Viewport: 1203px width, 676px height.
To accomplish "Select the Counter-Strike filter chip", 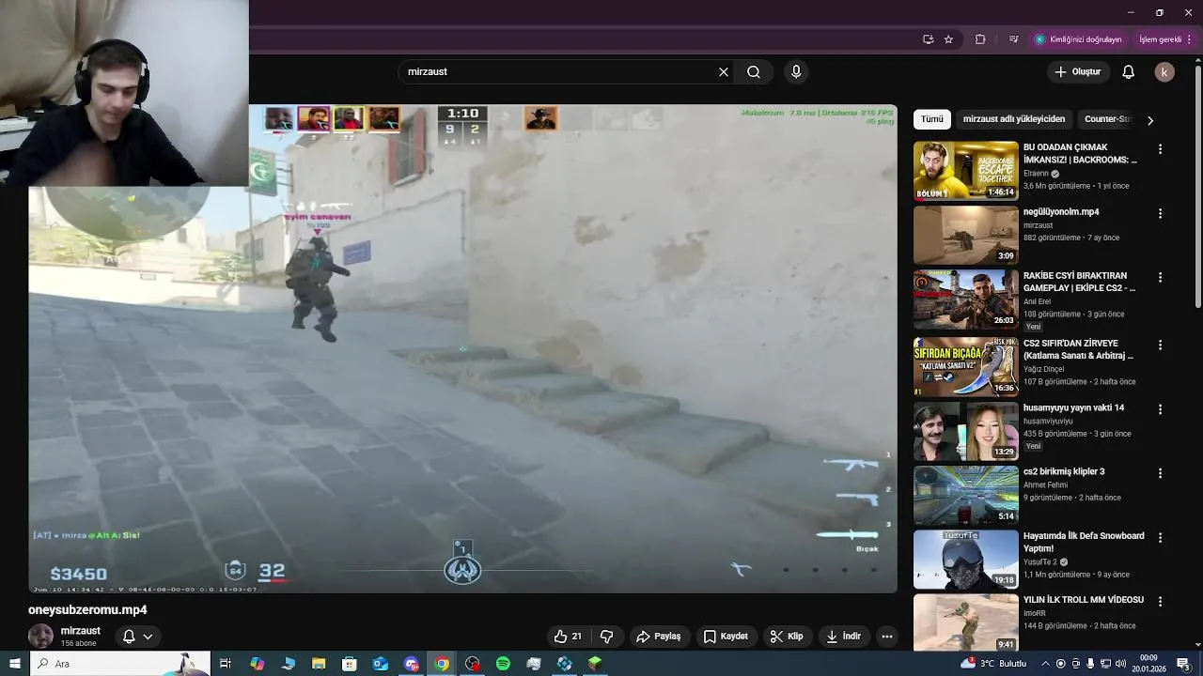I will [x=1106, y=119].
